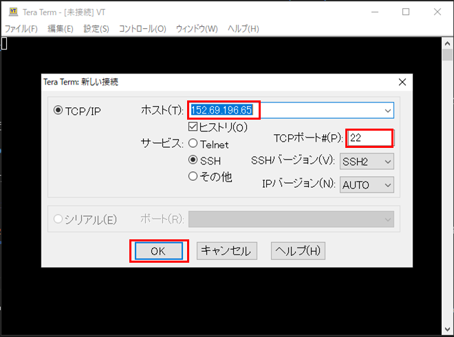Open the IPバージョン dropdown showing AUTO
The image size is (454, 337).
[367, 185]
